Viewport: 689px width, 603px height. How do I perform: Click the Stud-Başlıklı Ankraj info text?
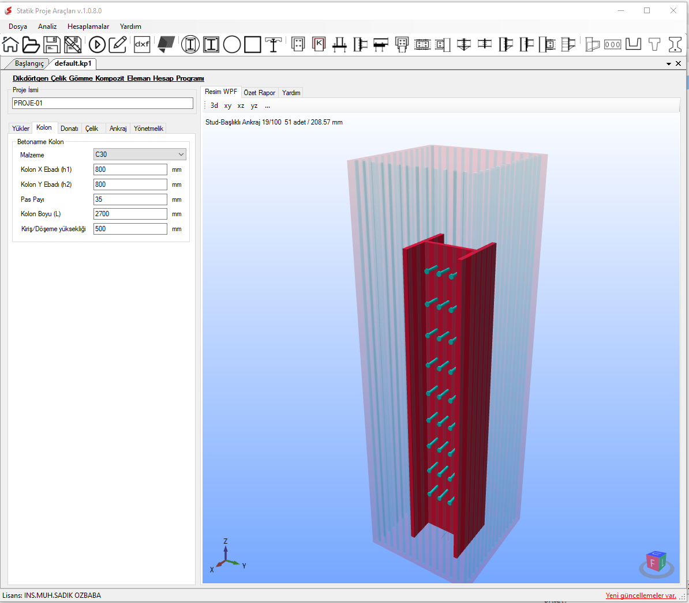coord(274,122)
